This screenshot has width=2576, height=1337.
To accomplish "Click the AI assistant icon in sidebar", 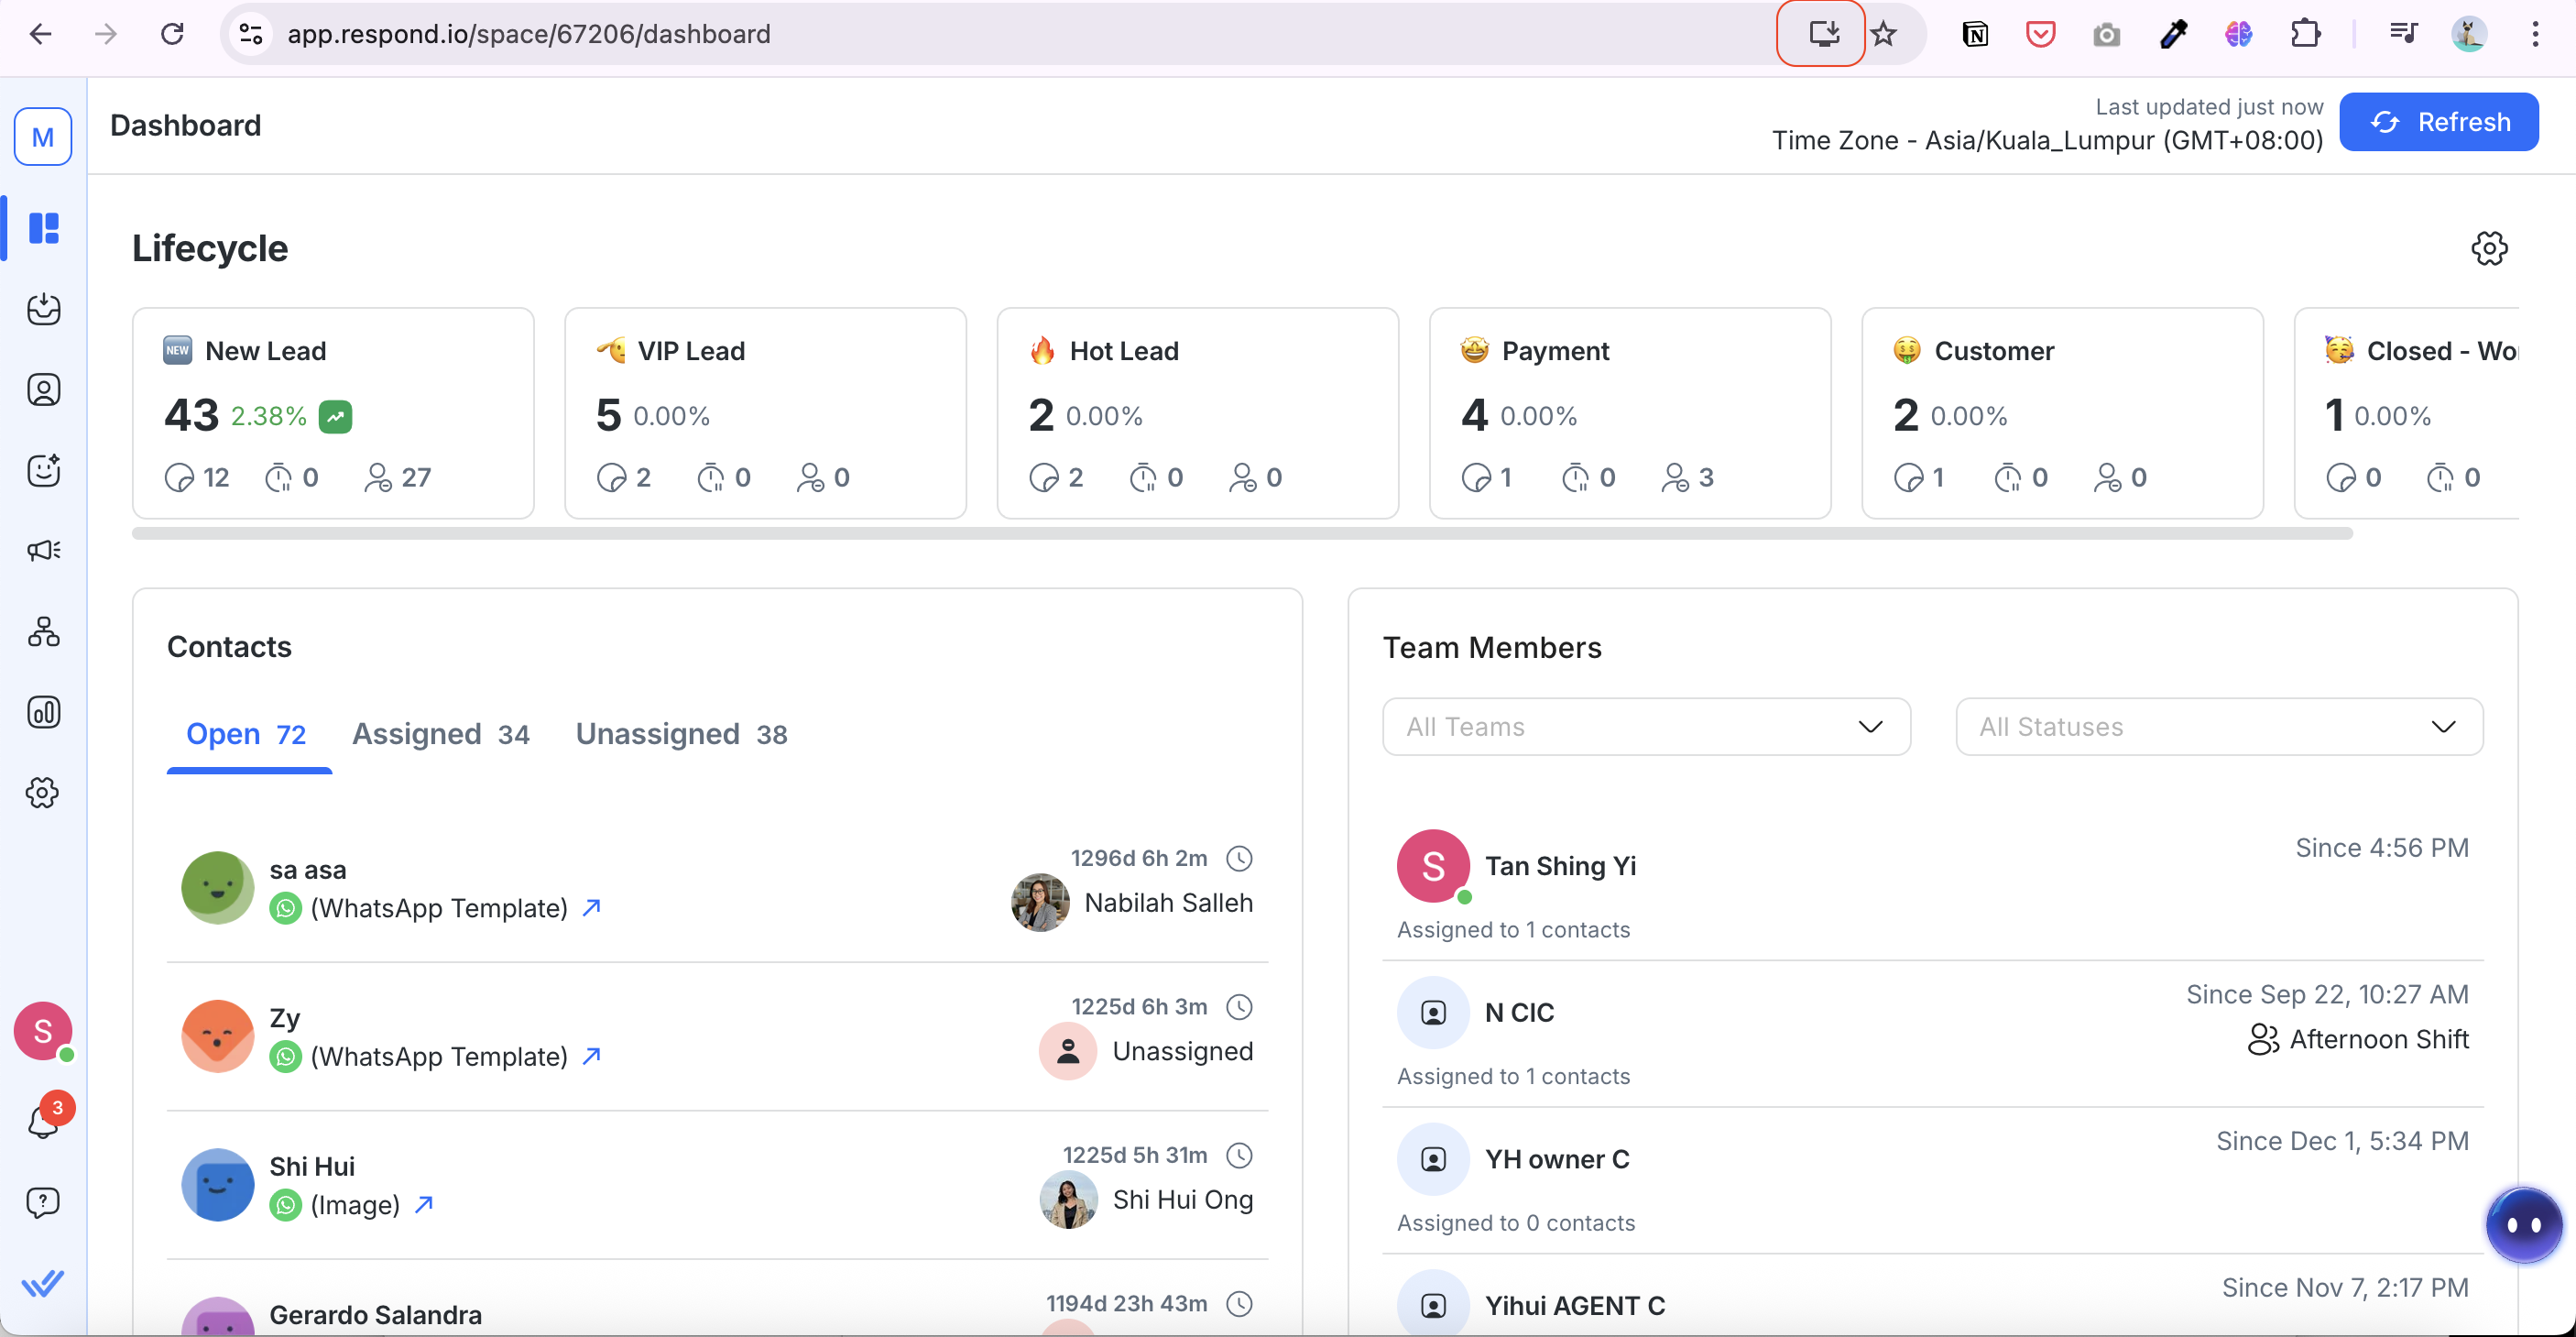I will 43,470.
